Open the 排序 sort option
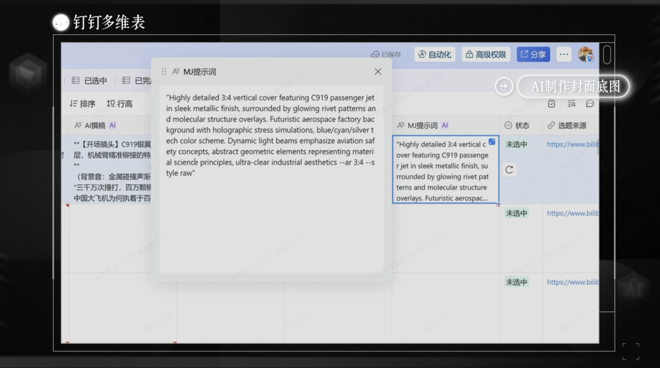This screenshot has width=660, height=368. click(82, 103)
